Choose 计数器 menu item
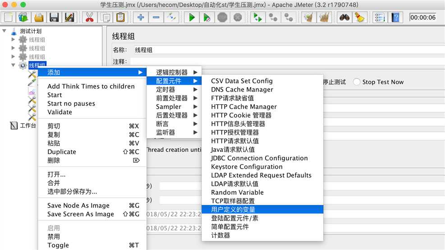The height and width of the screenshot is (250, 445). 262,235
